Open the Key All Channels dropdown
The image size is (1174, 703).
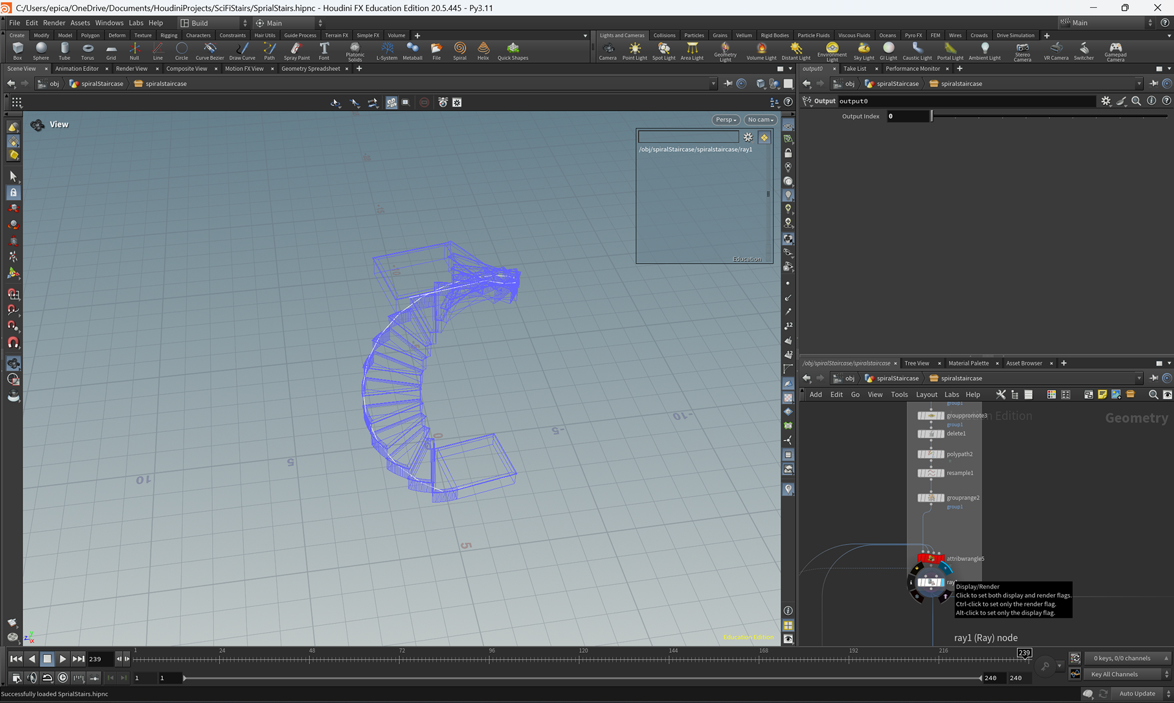click(1128, 674)
